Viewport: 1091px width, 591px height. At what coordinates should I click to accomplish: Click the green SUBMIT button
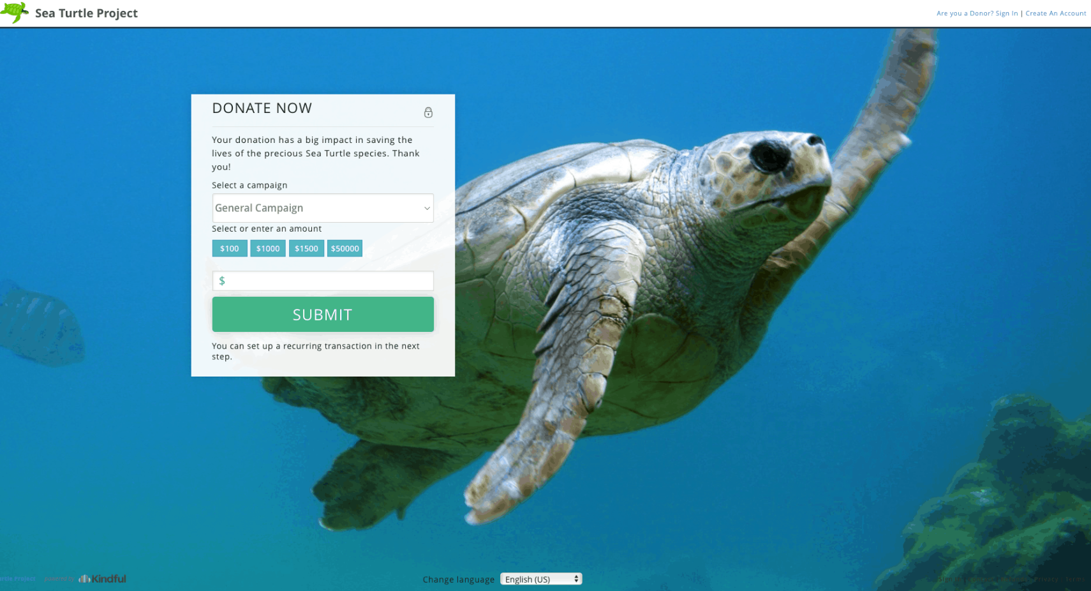(x=323, y=314)
